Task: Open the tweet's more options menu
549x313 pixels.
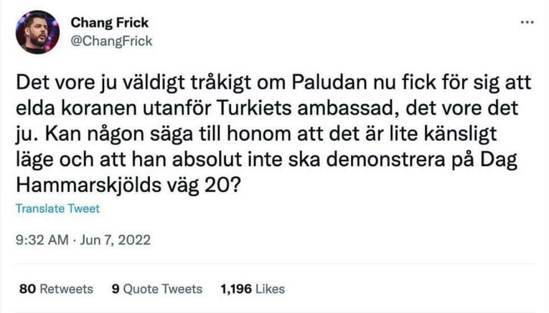Action: pyautogui.click(x=527, y=23)
